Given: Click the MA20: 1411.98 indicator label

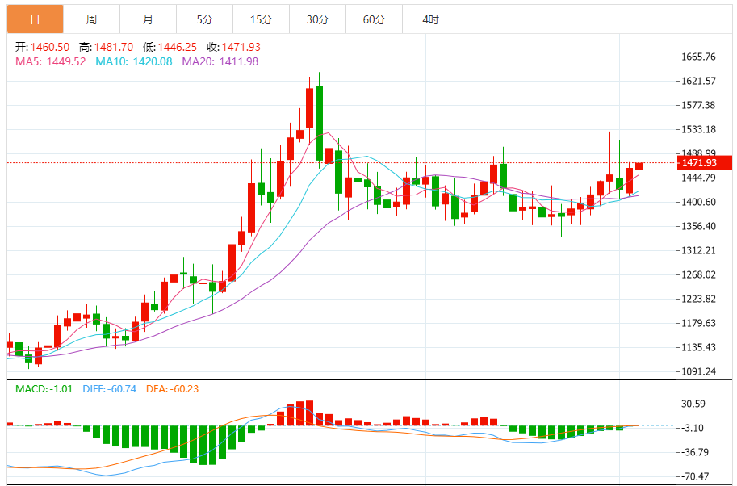Looking at the screenshot, I should [x=220, y=61].
